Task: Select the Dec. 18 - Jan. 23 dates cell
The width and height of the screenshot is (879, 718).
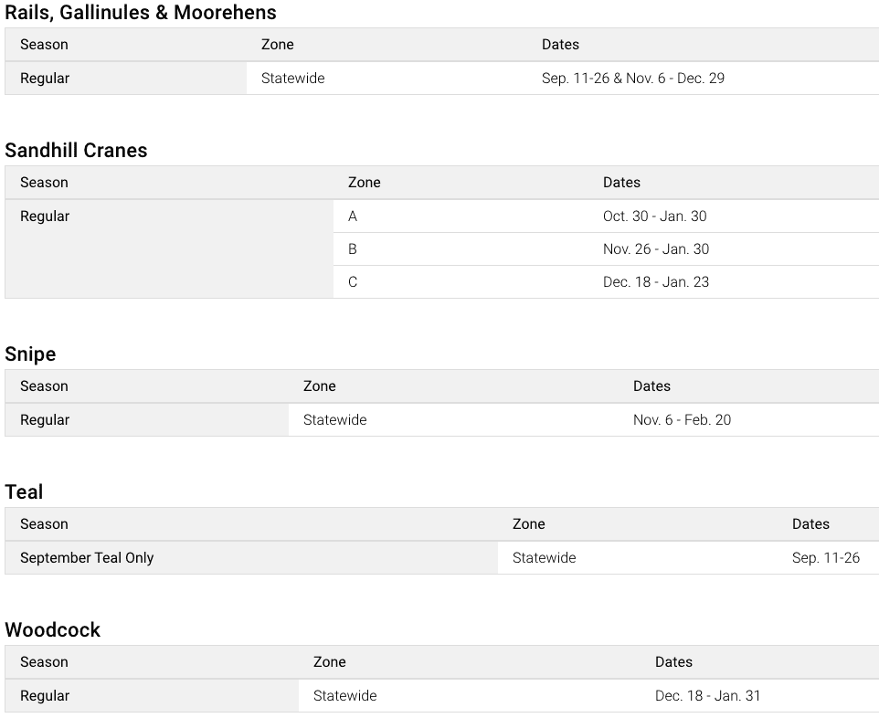Action: point(655,282)
